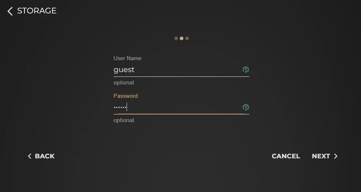Select the third step indicator dot
361x192 pixels.
(x=187, y=38)
